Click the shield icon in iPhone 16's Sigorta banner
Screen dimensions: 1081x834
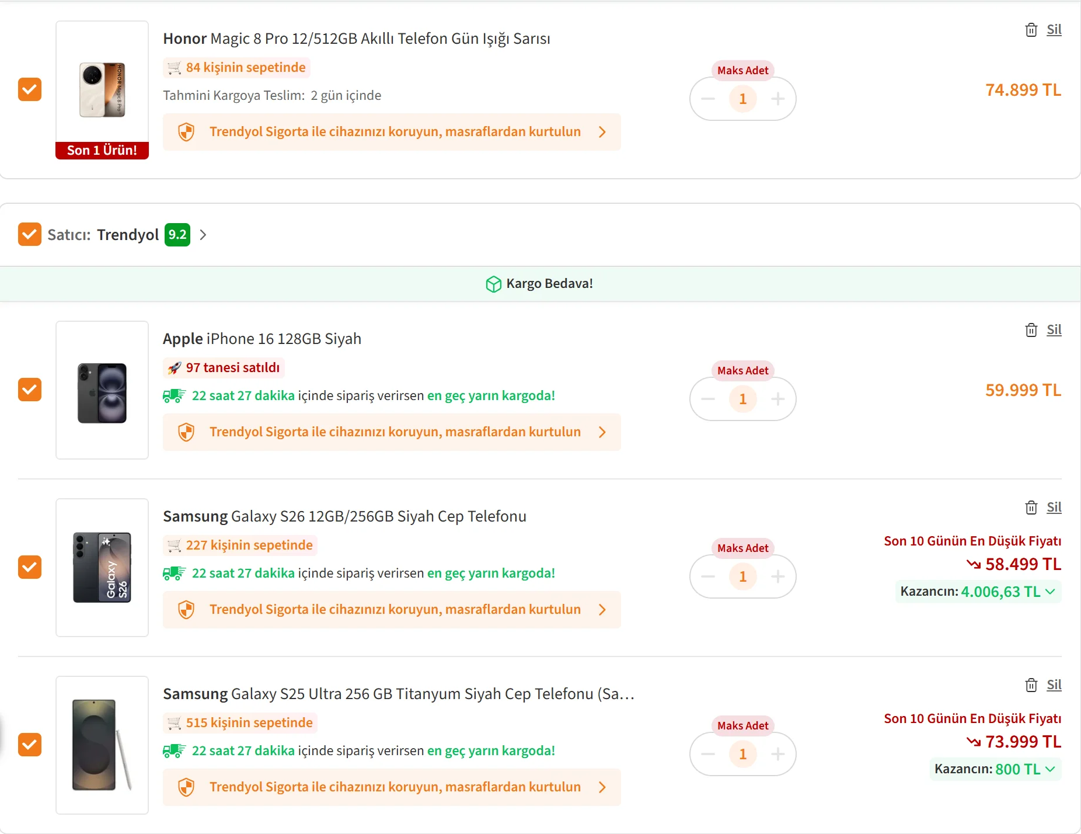[186, 432]
